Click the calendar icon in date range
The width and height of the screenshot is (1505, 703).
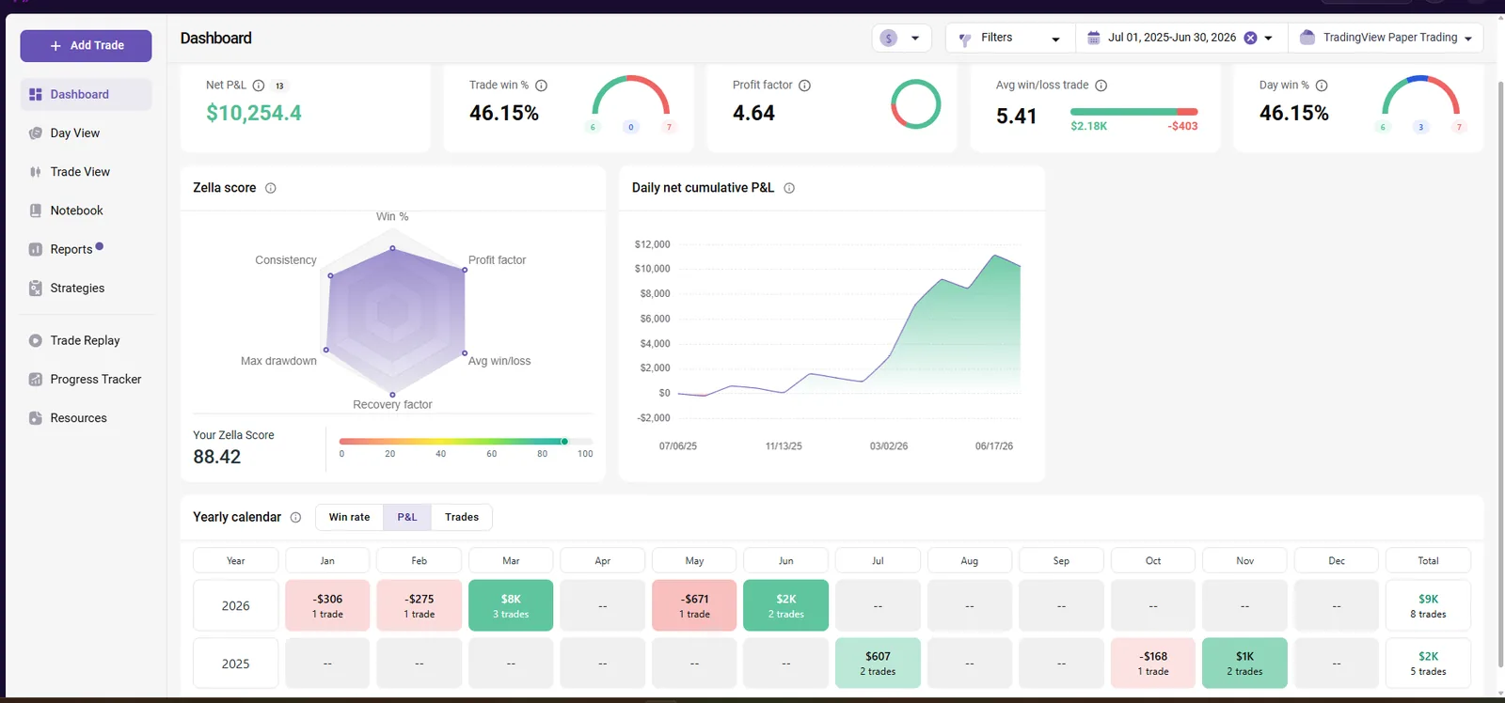tap(1093, 38)
